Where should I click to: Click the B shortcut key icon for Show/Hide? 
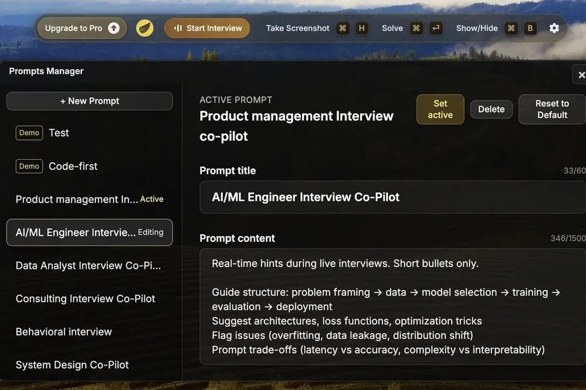click(530, 28)
